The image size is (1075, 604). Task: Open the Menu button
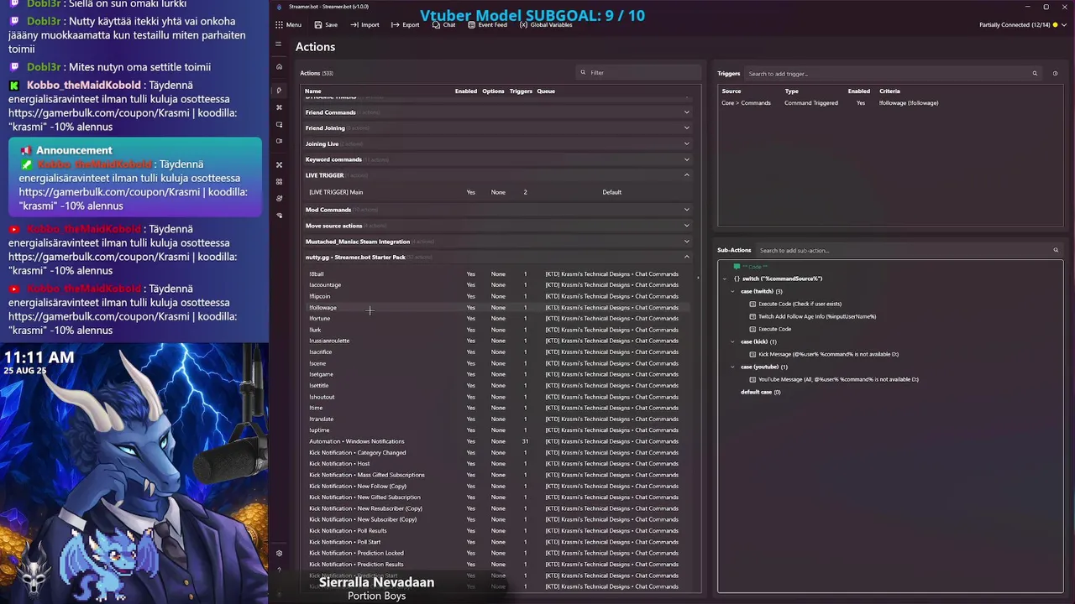pyautogui.click(x=288, y=24)
